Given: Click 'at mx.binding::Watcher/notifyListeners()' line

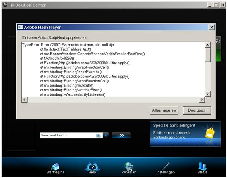Looking at the screenshot, I should click(x=73, y=95).
